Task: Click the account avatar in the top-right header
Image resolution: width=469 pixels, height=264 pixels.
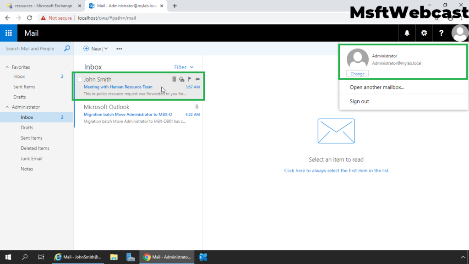Action: pyautogui.click(x=460, y=33)
